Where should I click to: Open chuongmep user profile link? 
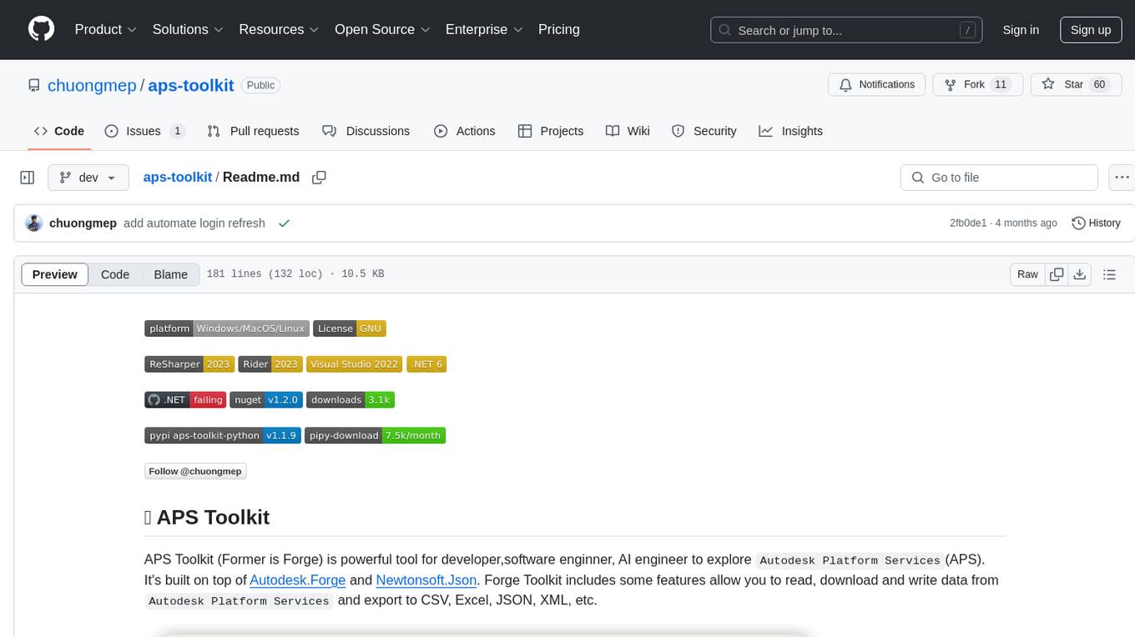92,85
